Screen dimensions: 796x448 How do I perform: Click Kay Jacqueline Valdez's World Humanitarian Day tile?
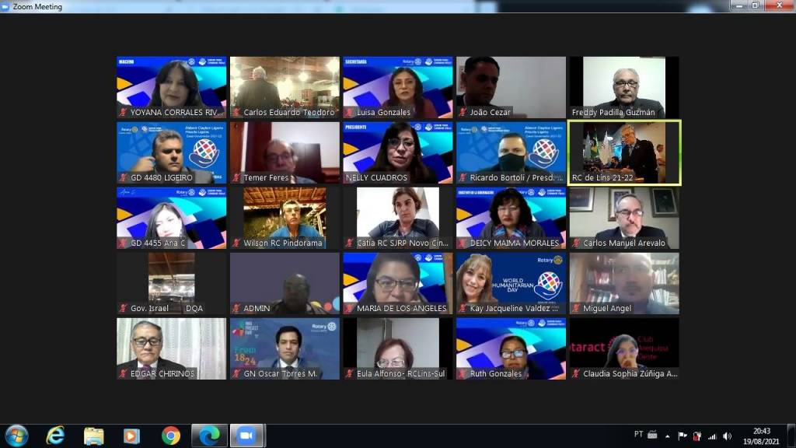511,283
